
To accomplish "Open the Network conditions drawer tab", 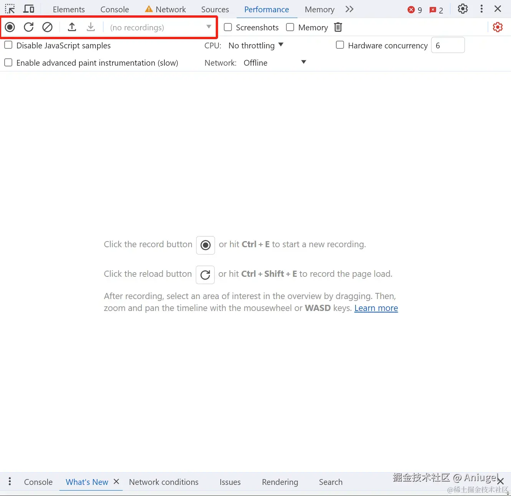I will coord(164,482).
